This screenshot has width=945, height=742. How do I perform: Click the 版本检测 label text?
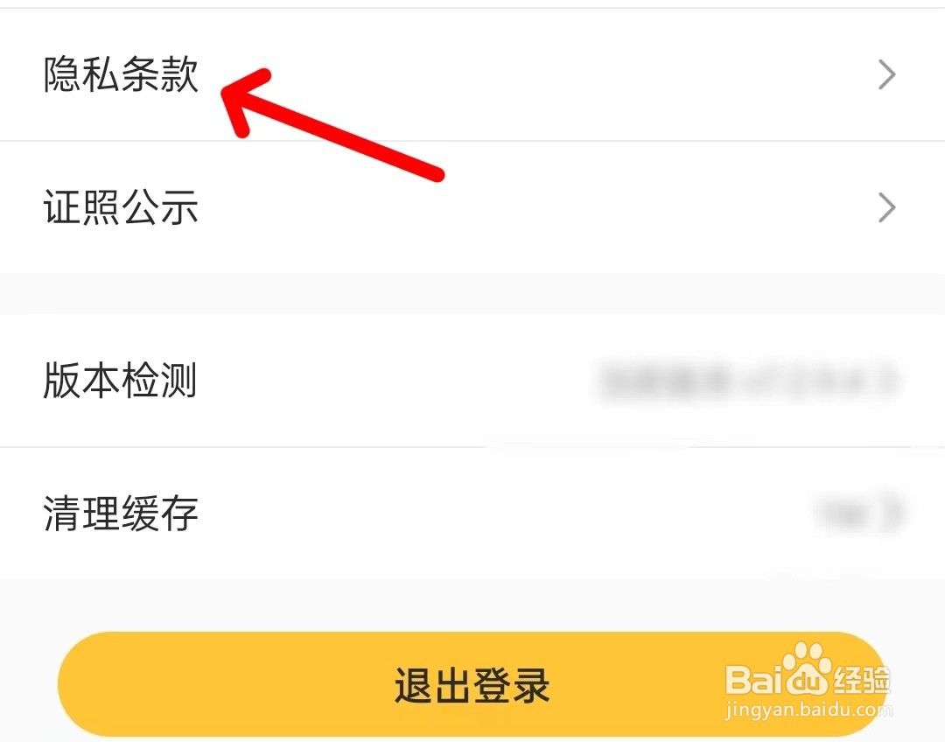(121, 381)
